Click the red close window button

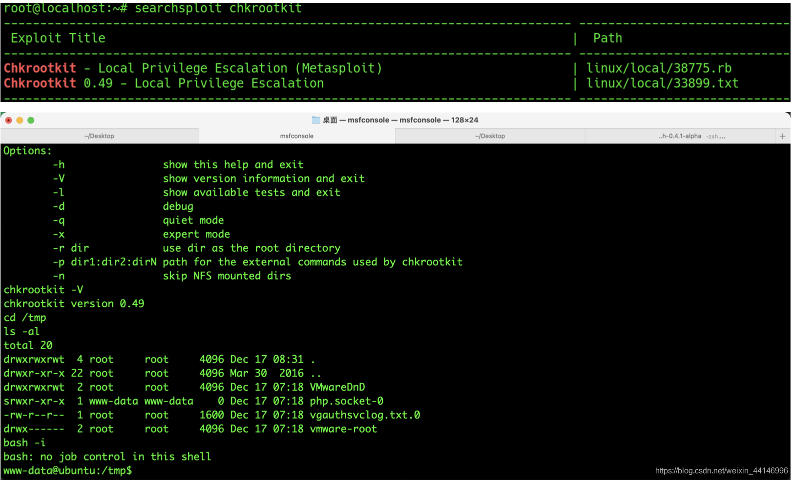pos(8,120)
